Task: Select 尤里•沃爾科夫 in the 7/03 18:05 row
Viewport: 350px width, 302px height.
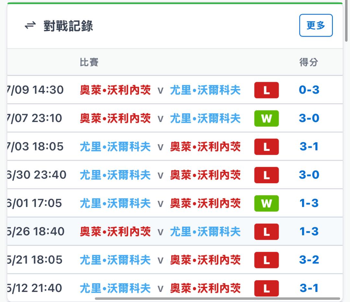Action: (115, 147)
